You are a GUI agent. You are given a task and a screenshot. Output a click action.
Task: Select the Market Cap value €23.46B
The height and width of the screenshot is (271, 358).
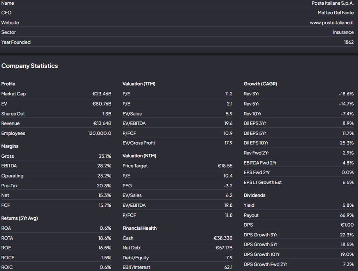[x=102, y=94]
